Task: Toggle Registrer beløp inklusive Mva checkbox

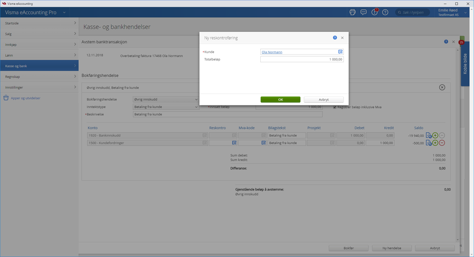Action: coord(335,107)
